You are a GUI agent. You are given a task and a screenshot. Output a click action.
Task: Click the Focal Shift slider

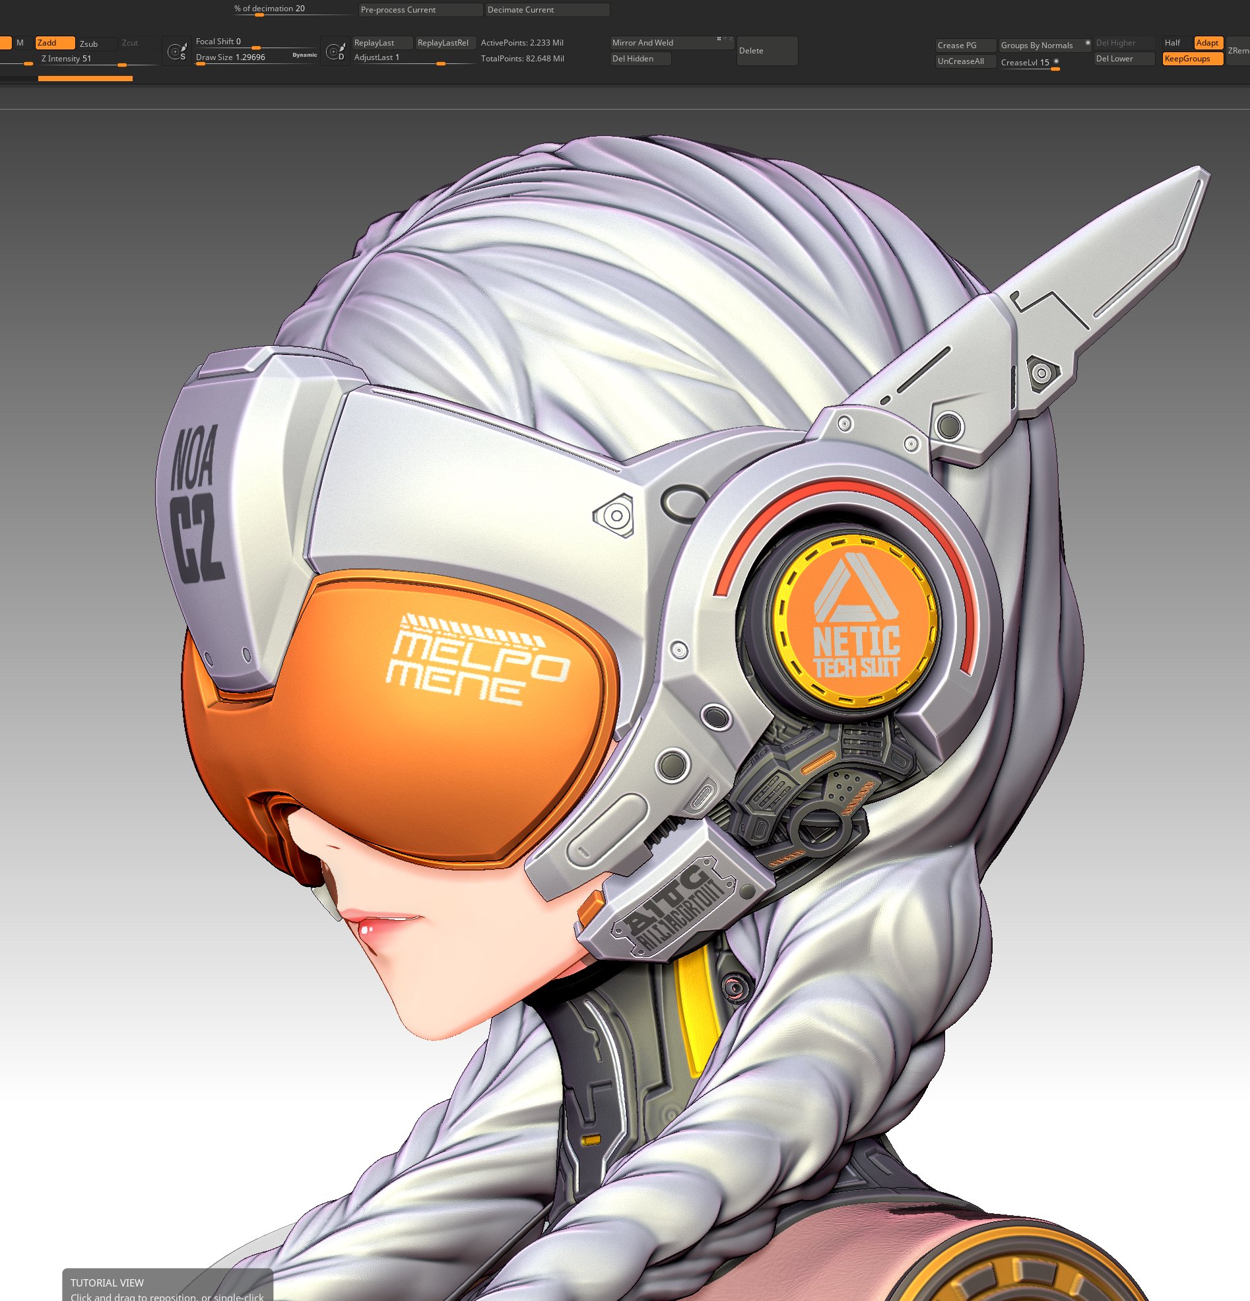tap(255, 42)
